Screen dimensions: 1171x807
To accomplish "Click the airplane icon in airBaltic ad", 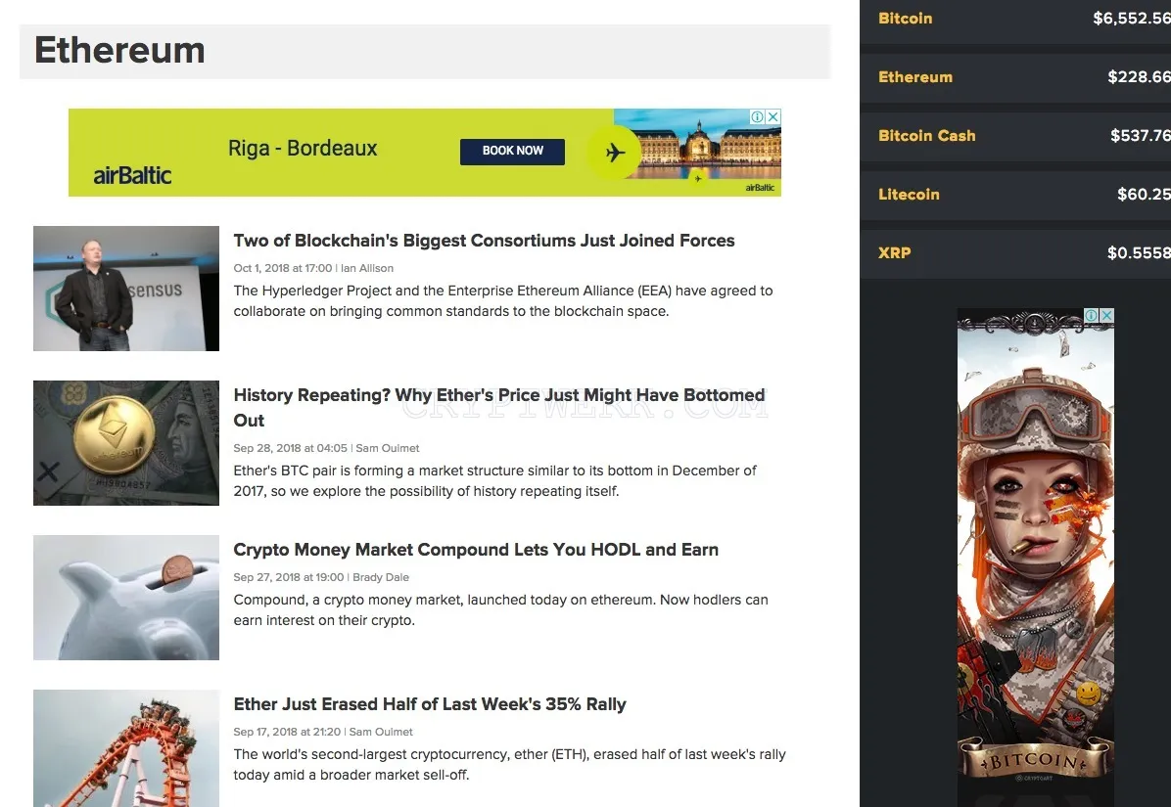I will pos(615,153).
